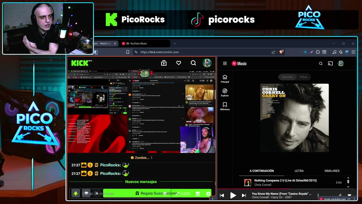Viewport: 362px width, 204px height.
Task: Open Explorar in Music sidebar
Action: [x=225, y=93]
